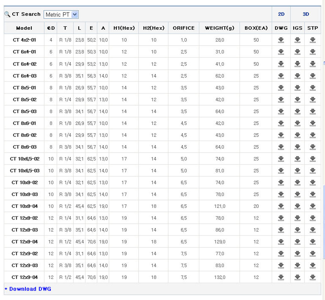Click the WEIGHT(g) column header
The width and height of the screenshot is (325, 300).
tap(220, 28)
